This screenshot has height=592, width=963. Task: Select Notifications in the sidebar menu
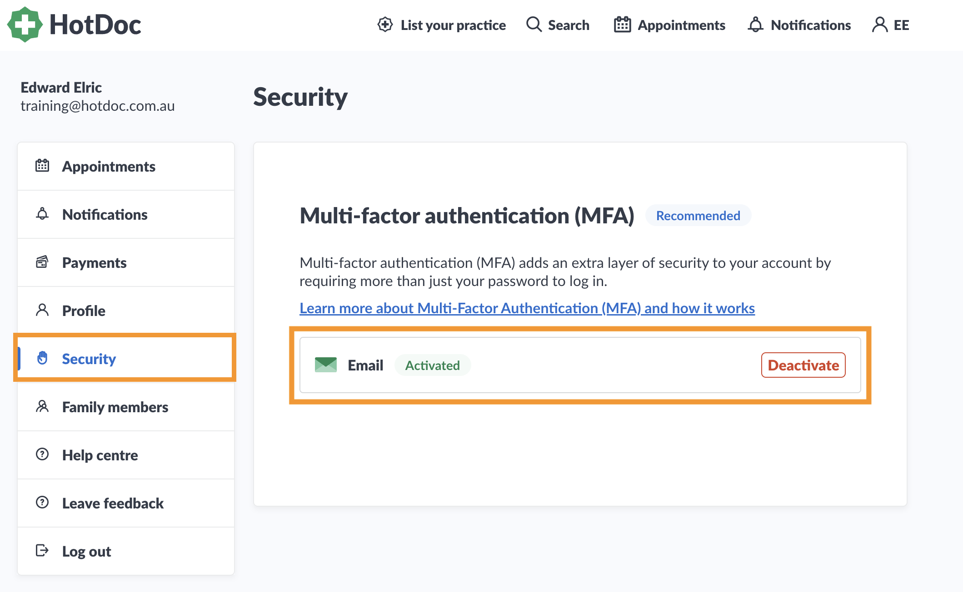point(126,215)
